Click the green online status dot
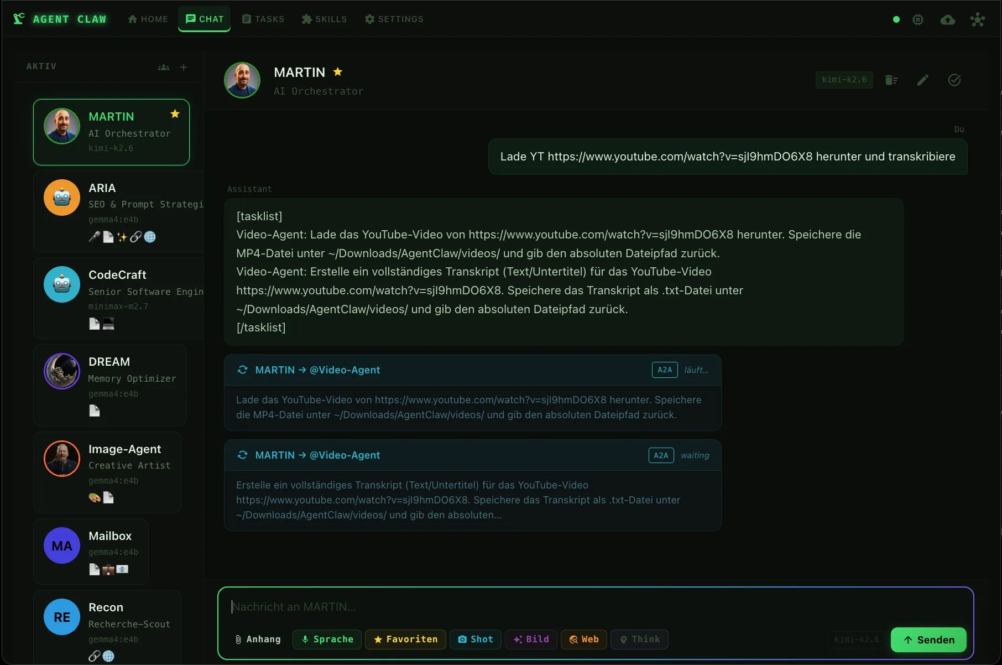This screenshot has width=1002, height=665. pyautogui.click(x=896, y=19)
